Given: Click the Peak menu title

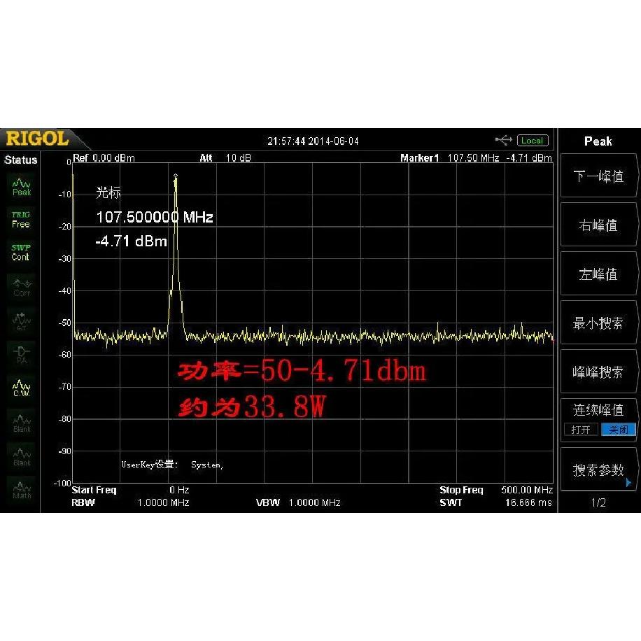Looking at the screenshot, I should (x=598, y=141).
